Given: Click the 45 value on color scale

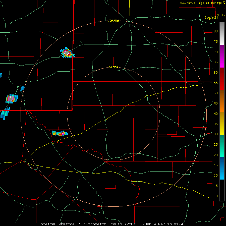Looking at the screenshot, I should coord(216,103).
